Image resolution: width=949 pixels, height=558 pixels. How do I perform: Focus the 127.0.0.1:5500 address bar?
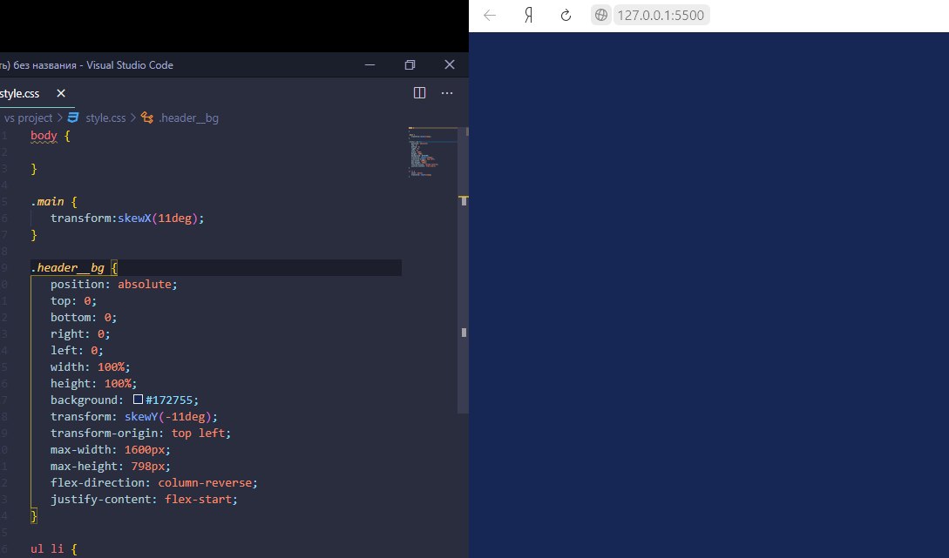point(661,15)
